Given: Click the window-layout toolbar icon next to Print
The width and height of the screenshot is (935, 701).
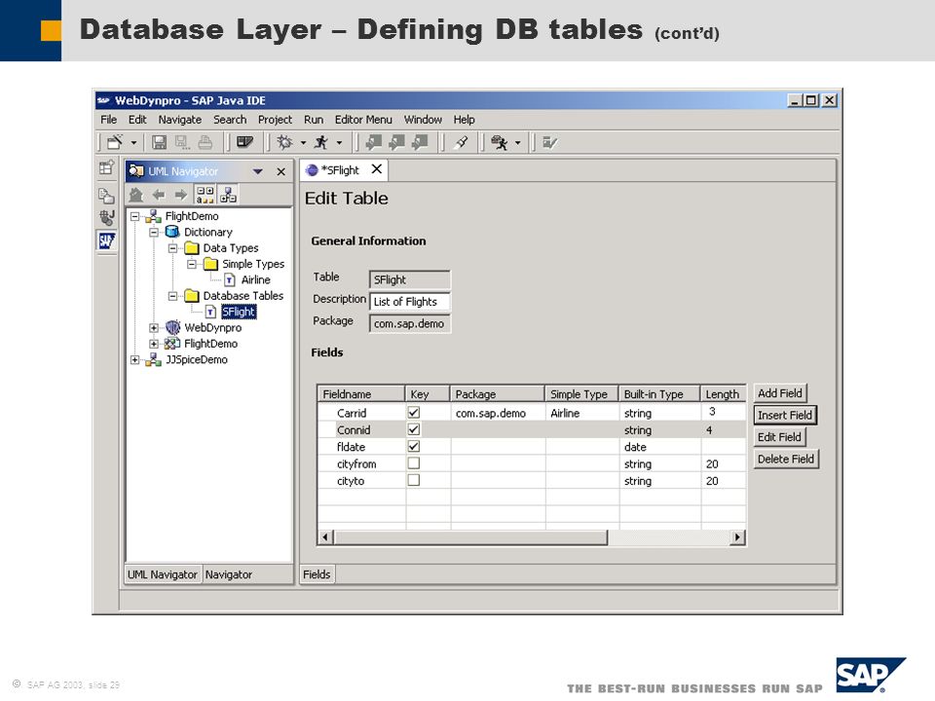Looking at the screenshot, I should (x=244, y=142).
